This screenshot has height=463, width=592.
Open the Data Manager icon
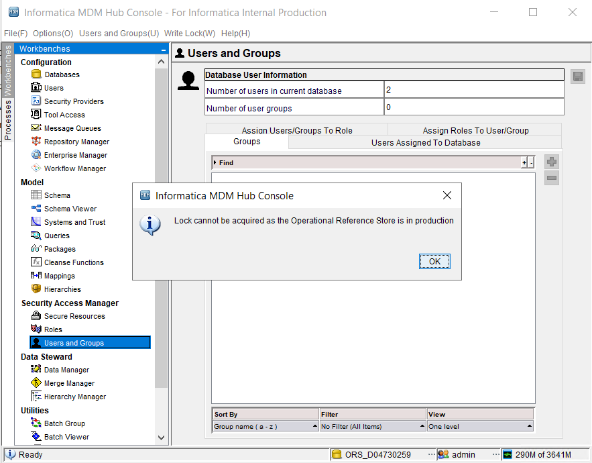[36, 369]
